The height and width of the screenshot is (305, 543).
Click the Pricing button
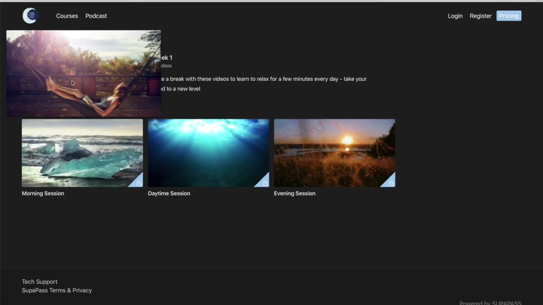pos(508,16)
